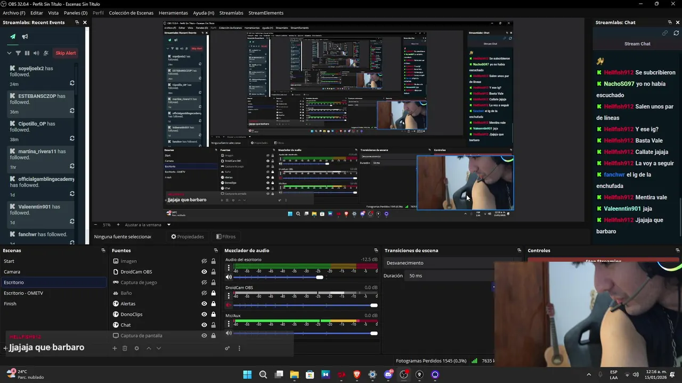Mute alert sounds with the speaker icon
The height and width of the screenshot is (383, 682).
(x=36, y=53)
